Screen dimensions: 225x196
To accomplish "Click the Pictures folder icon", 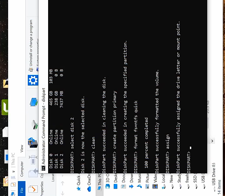I will [147, 186].
